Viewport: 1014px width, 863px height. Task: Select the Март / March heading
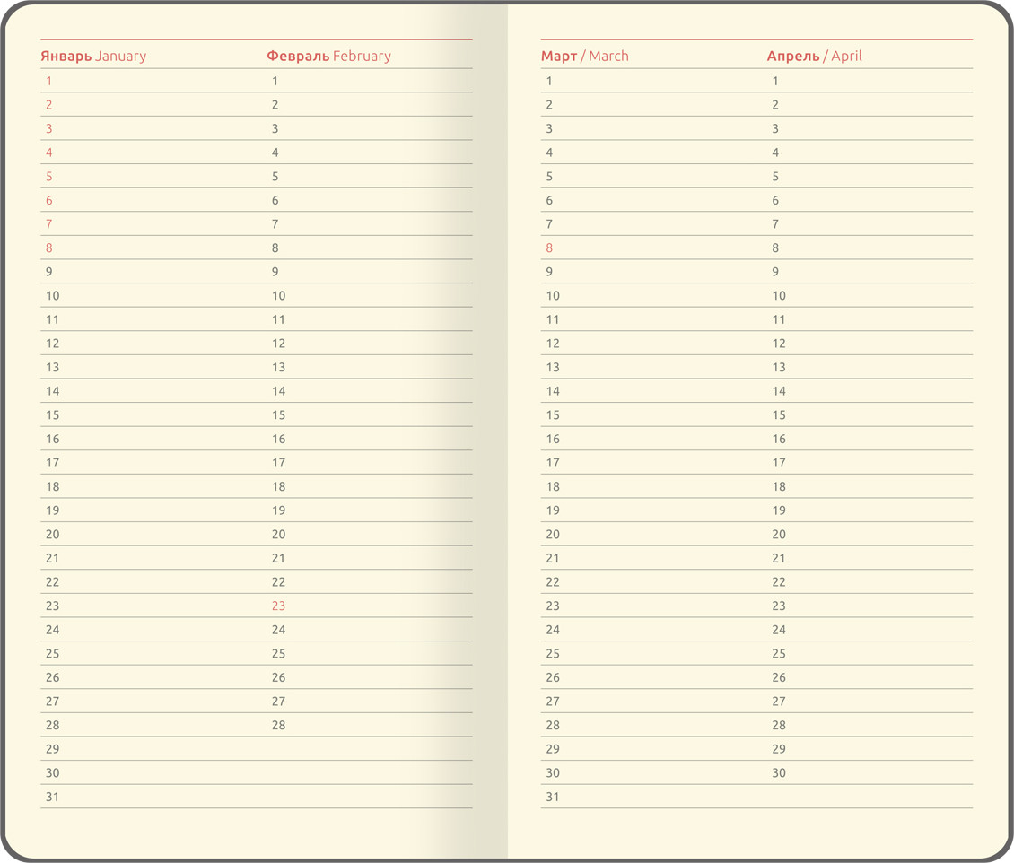pos(584,56)
